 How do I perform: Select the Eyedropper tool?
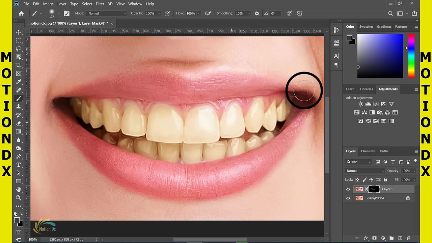tap(19, 82)
